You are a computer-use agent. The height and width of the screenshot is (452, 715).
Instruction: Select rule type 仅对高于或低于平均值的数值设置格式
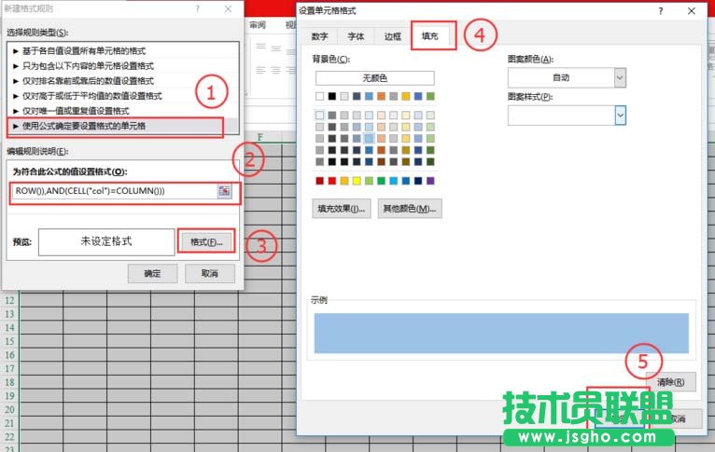click(123, 96)
